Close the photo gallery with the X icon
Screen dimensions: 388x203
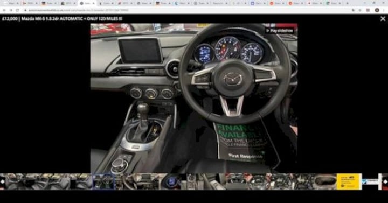(383, 19)
